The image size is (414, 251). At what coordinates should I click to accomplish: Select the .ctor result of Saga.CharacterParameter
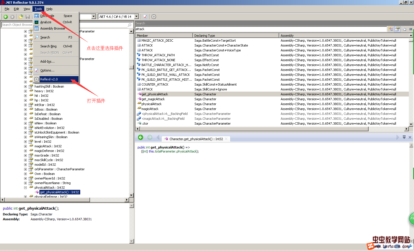coord(272,123)
